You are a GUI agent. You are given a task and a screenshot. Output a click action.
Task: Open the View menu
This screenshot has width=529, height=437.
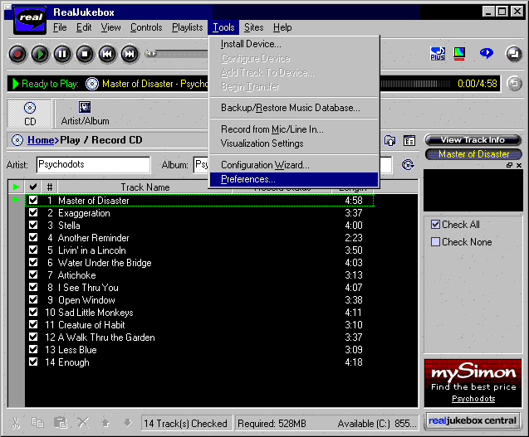110,27
